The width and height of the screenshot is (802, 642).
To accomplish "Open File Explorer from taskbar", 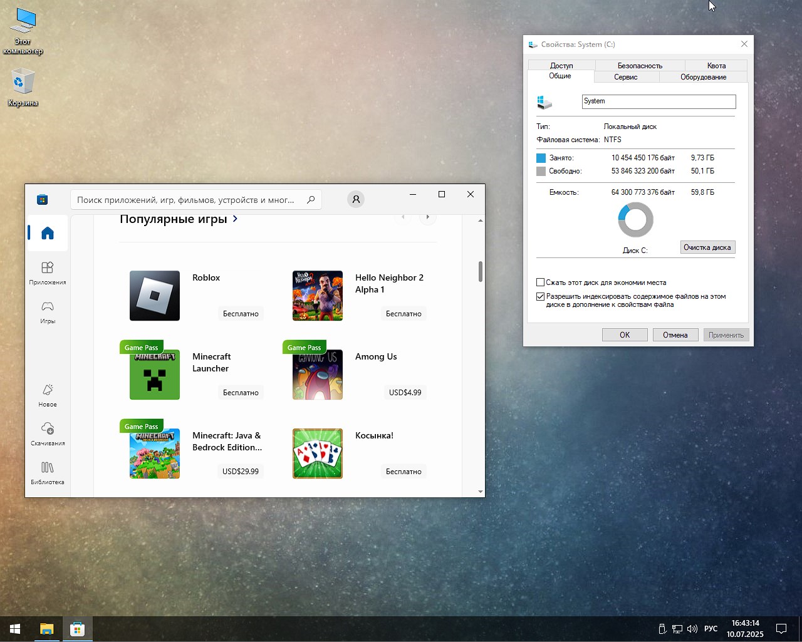I will click(x=46, y=629).
